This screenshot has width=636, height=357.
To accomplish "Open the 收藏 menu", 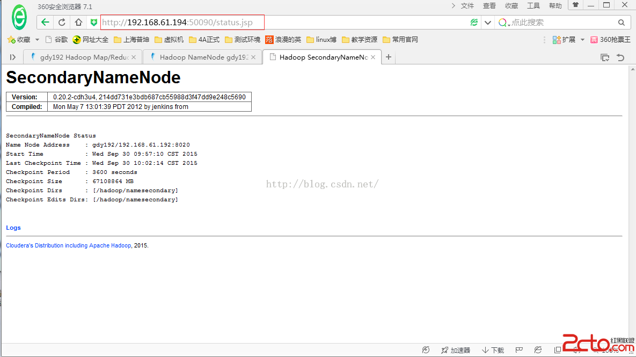I will tap(511, 6).
